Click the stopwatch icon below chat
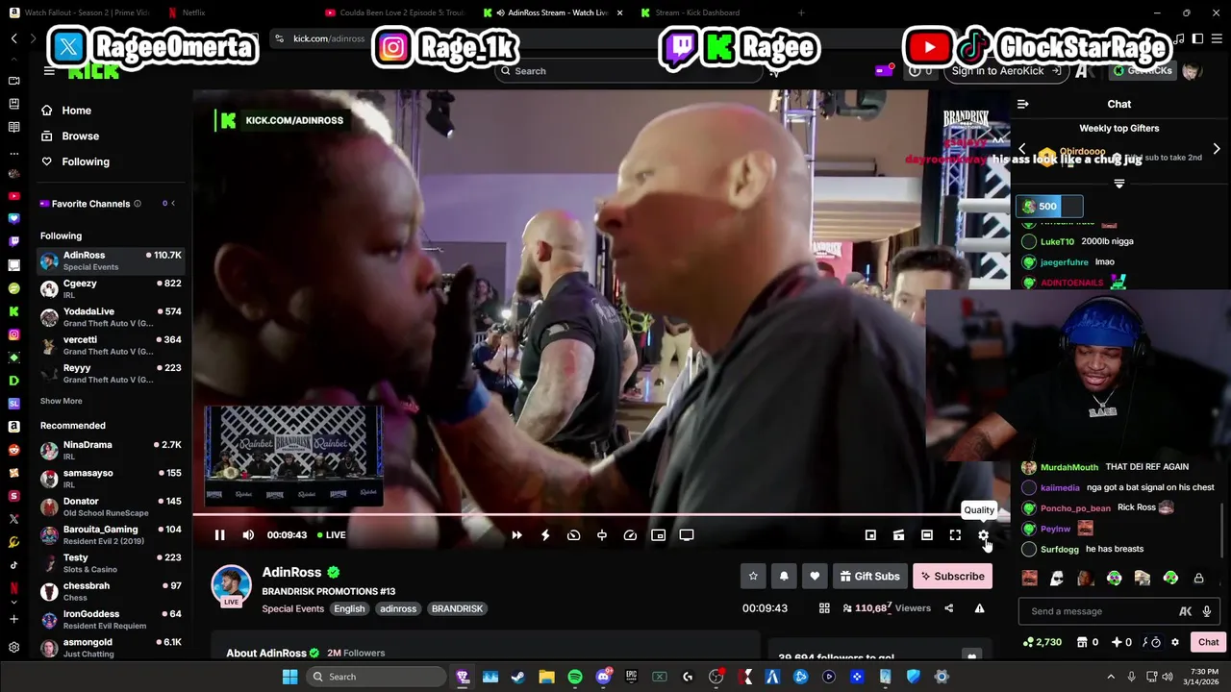 tap(1156, 642)
